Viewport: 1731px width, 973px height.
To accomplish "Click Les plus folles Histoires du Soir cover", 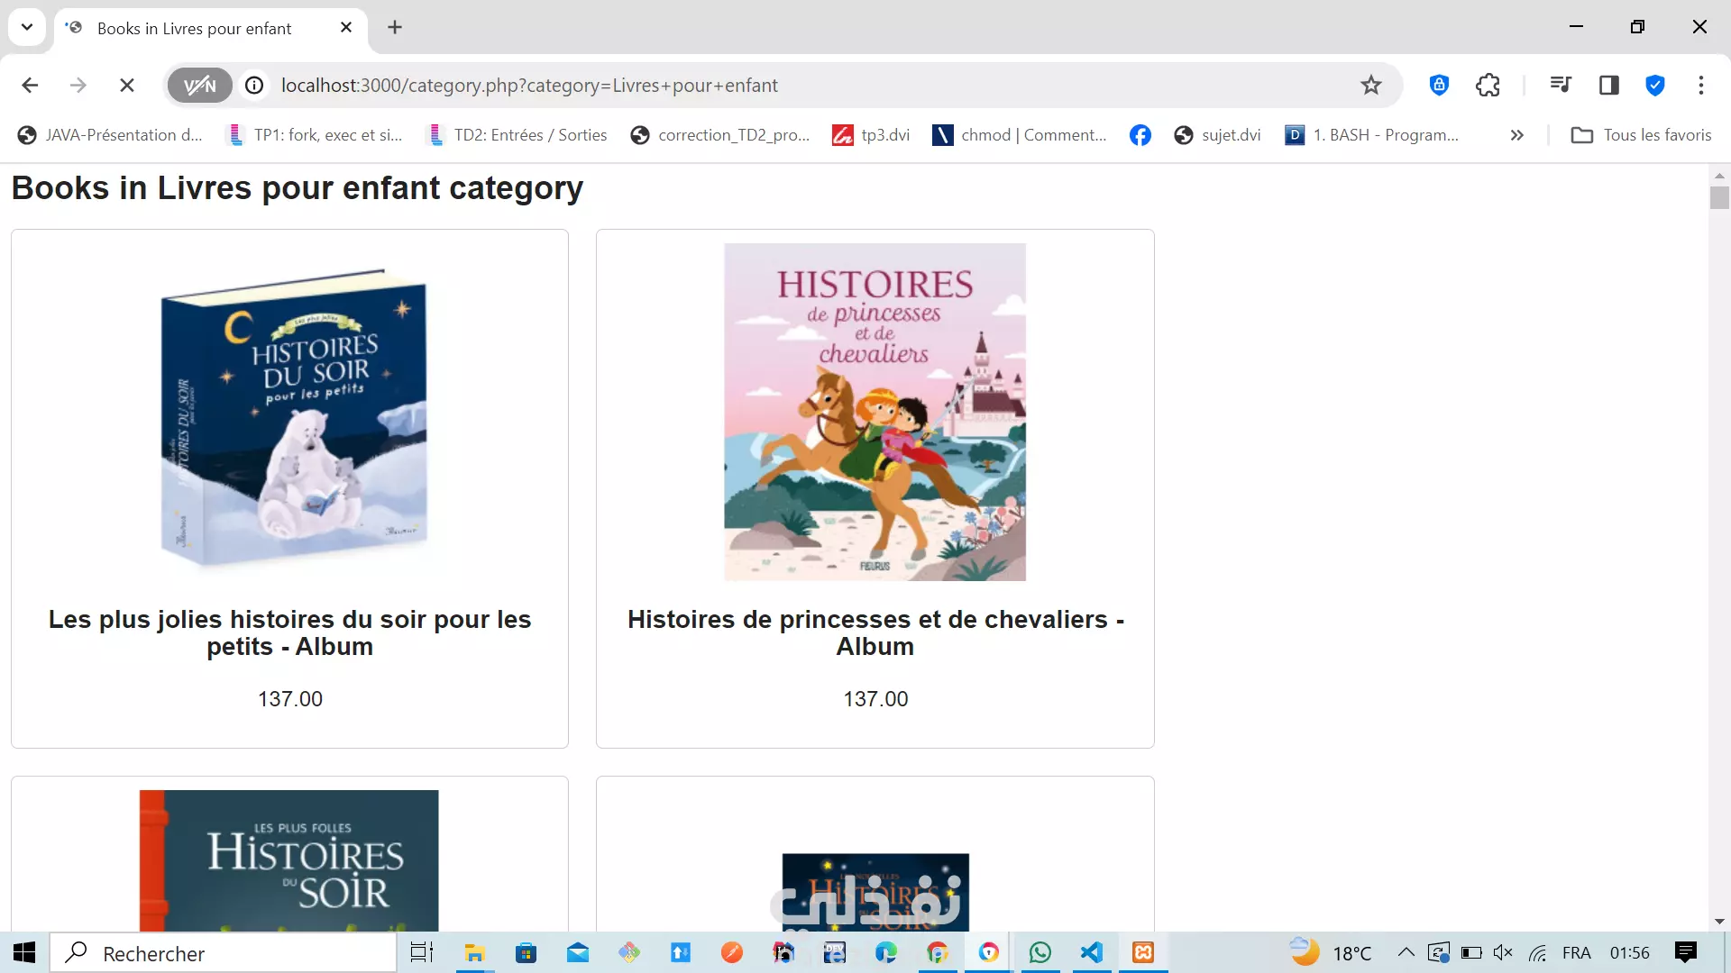I will (289, 861).
